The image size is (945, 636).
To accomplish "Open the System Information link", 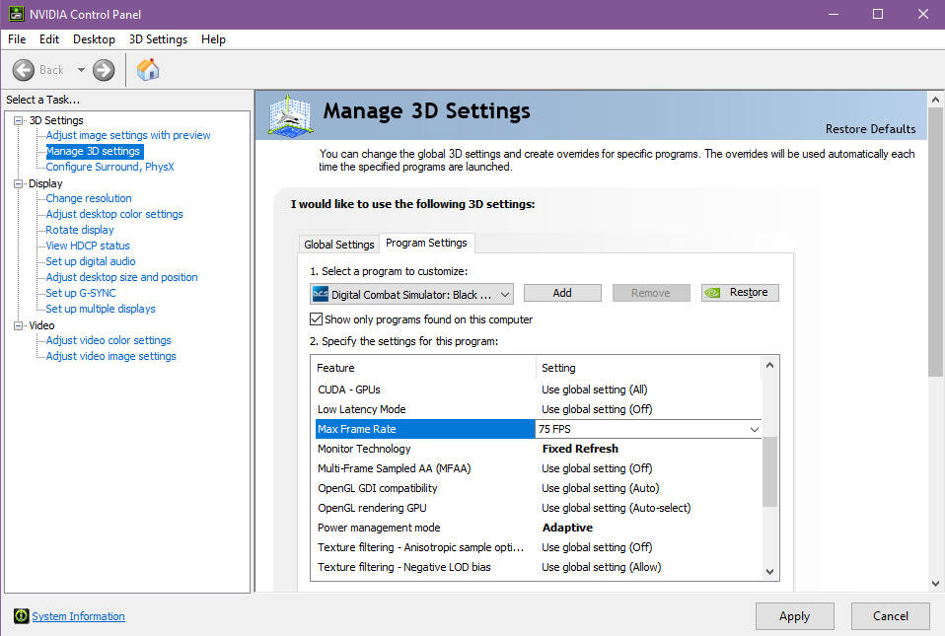I will coord(78,616).
